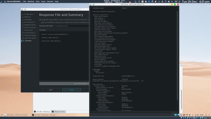Click the full summary window vertical scrollbar
211x119 pixels.
click(x=177, y=55)
